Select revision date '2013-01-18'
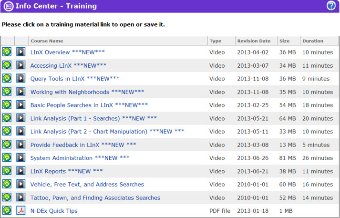The height and width of the screenshot is (218, 340). tap(253, 211)
